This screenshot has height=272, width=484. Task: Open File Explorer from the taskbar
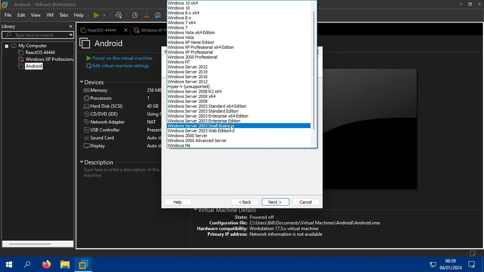pyautogui.click(x=65, y=264)
